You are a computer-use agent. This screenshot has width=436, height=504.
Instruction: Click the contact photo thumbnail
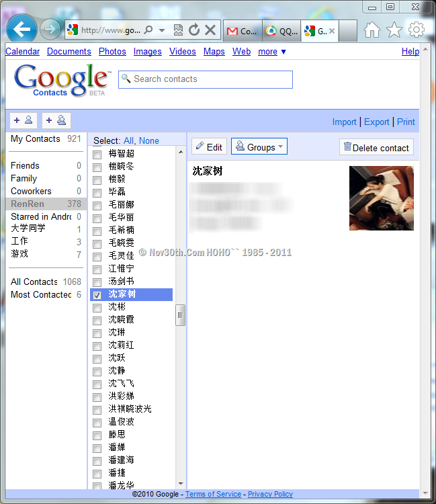coord(382,198)
